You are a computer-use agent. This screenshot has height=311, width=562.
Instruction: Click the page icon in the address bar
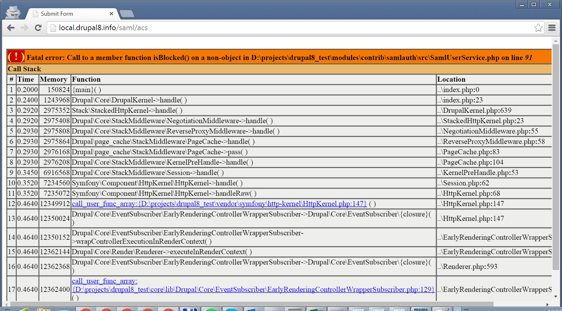[x=53, y=28]
